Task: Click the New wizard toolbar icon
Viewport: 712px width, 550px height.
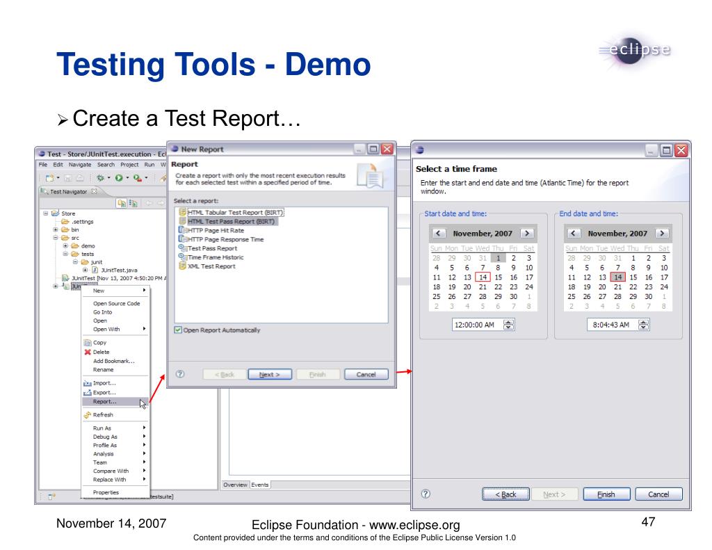Action: 50,178
